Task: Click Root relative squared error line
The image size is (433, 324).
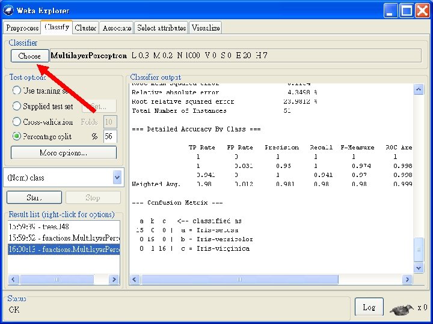Action: (224, 101)
